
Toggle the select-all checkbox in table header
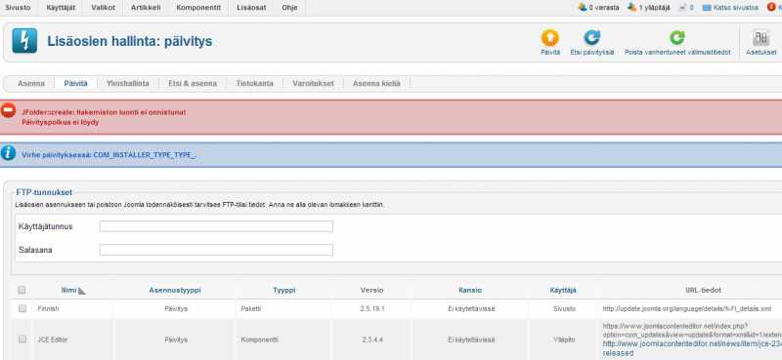pos(22,290)
